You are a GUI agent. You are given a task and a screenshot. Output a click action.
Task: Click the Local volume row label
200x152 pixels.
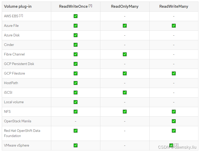(x=14, y=102)
